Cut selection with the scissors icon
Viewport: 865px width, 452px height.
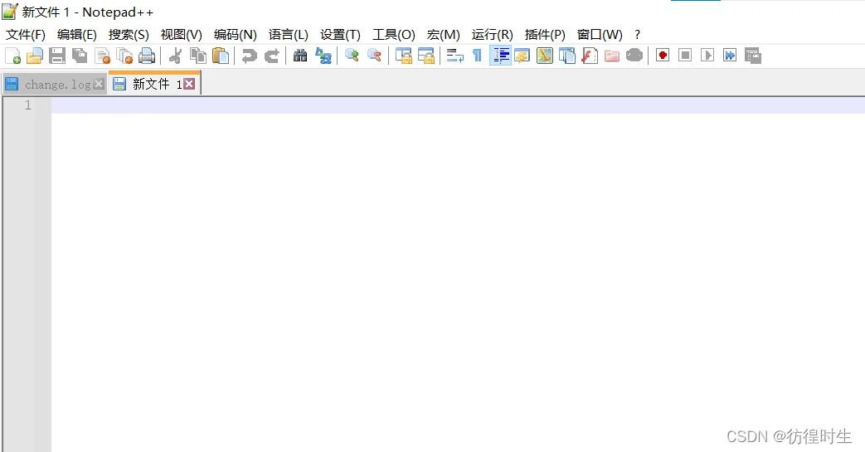coord(176,56)
